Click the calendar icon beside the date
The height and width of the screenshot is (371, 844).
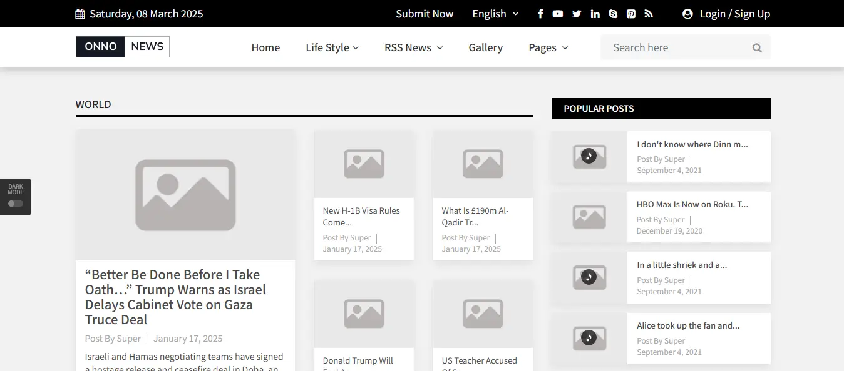click(80, 14)
